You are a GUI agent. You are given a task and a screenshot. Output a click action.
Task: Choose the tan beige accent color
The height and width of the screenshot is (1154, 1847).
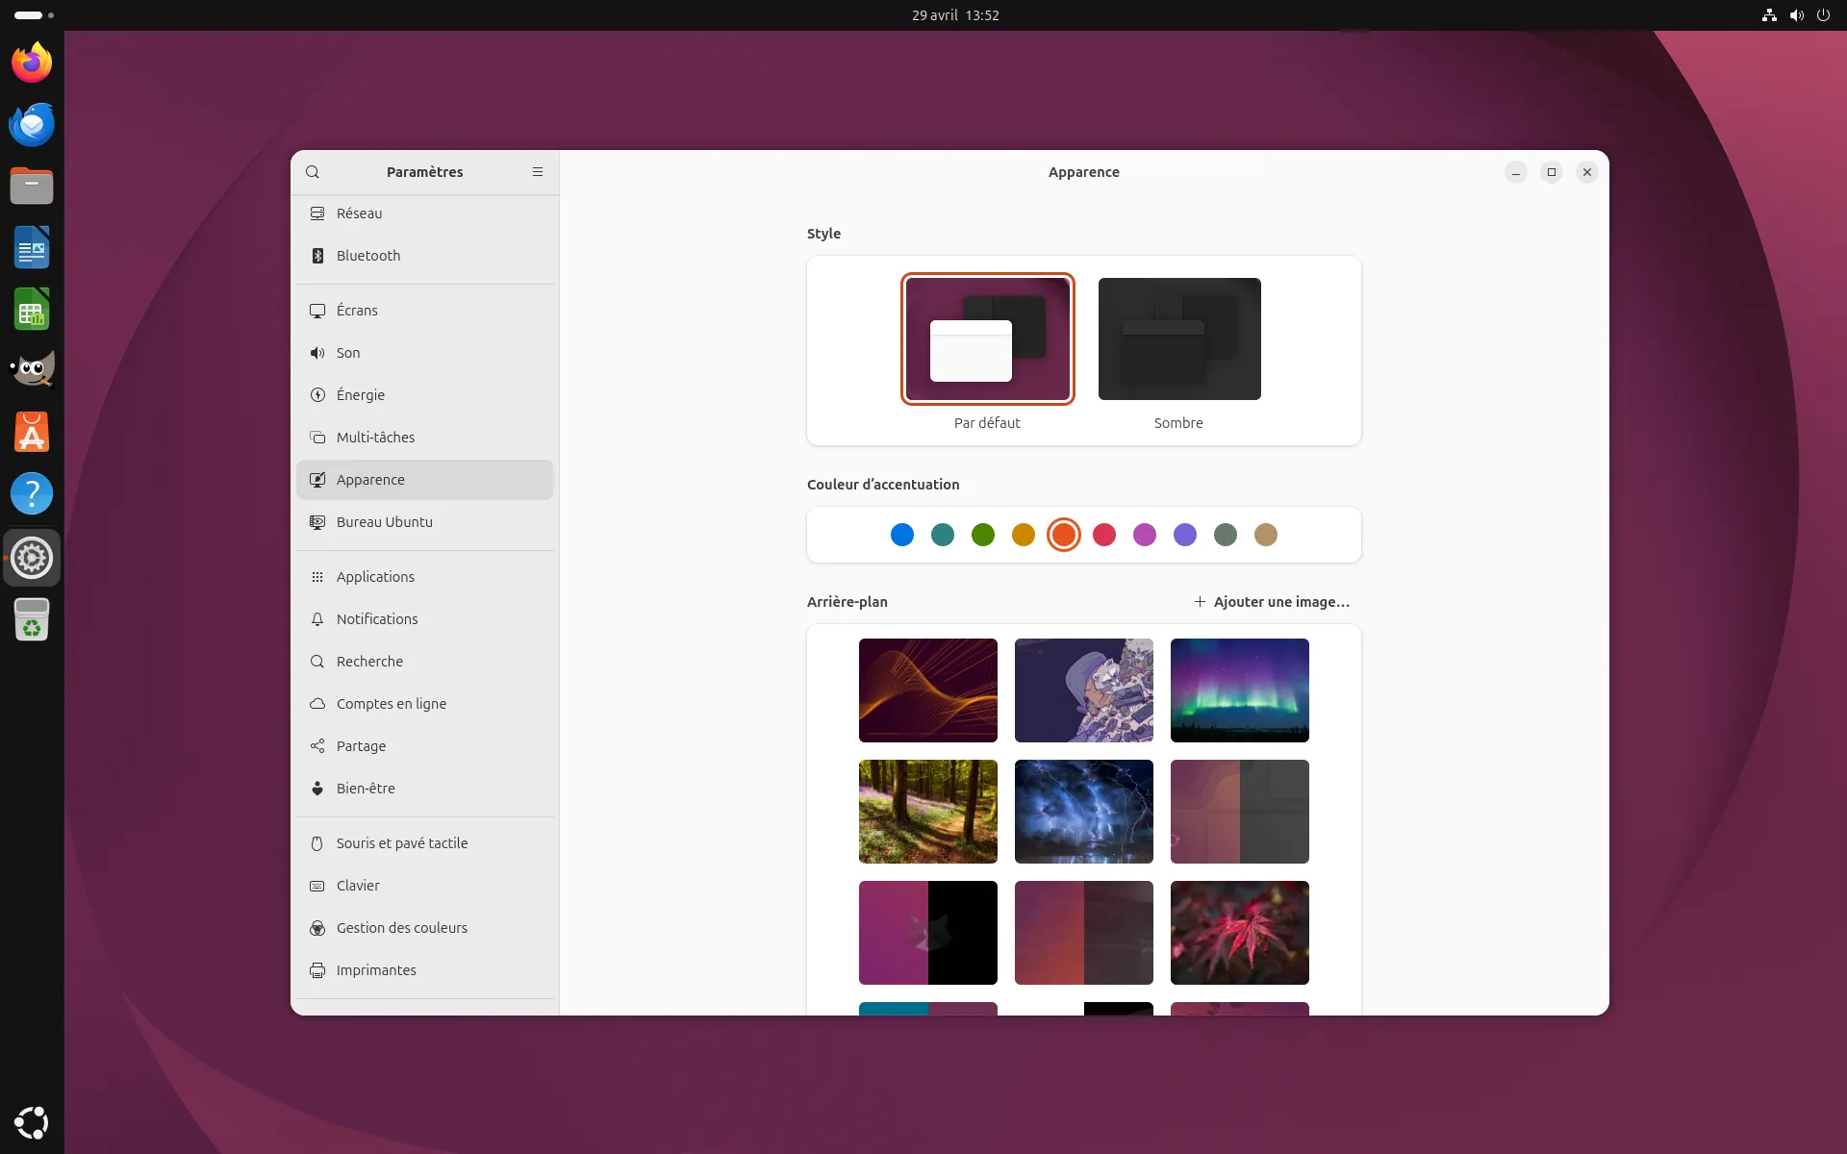point(1266,535)
